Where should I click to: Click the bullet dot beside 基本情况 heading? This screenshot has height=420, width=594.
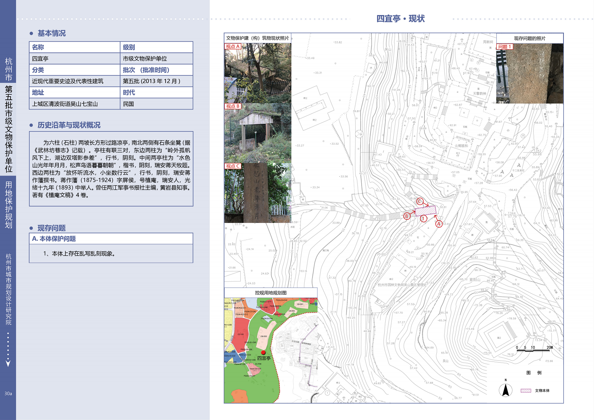pyautogui.click(x=31, y=33)
